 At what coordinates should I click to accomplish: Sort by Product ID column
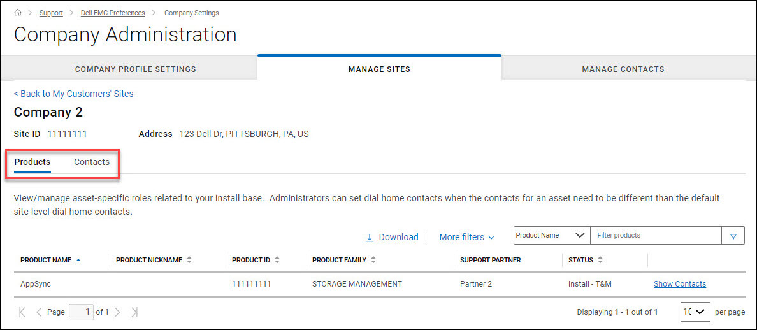point(277,260)
